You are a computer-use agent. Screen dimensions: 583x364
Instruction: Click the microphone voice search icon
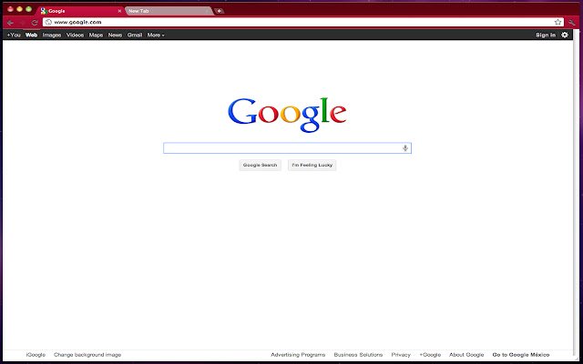405,148
